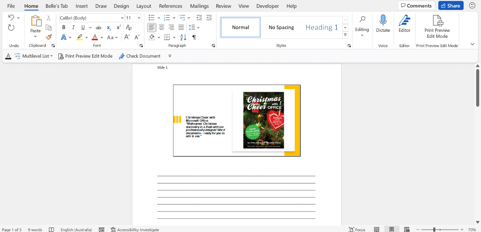
Task: Apply red font color
Action: click(x=95, y=37)
